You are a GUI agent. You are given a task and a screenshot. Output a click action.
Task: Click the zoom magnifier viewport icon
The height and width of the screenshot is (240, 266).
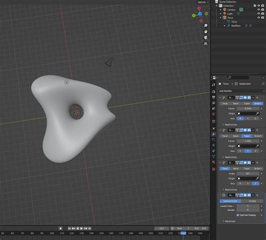(205, 25)
